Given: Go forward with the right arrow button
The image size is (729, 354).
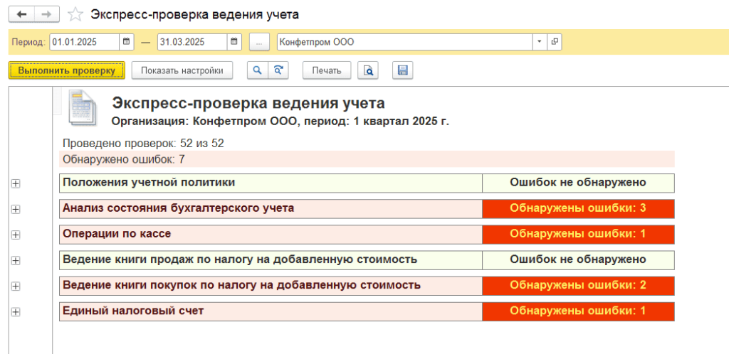Looking at the screenshot, I should [x=46, y=14].
